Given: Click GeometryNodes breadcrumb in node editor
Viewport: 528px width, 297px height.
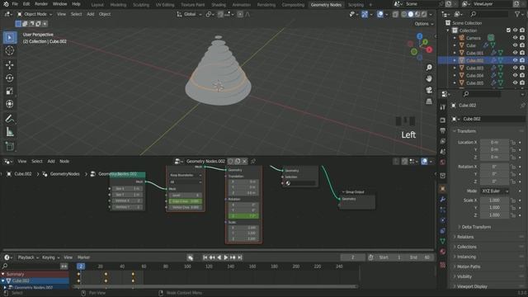Looking at the screenshot, I should point(64,174).
